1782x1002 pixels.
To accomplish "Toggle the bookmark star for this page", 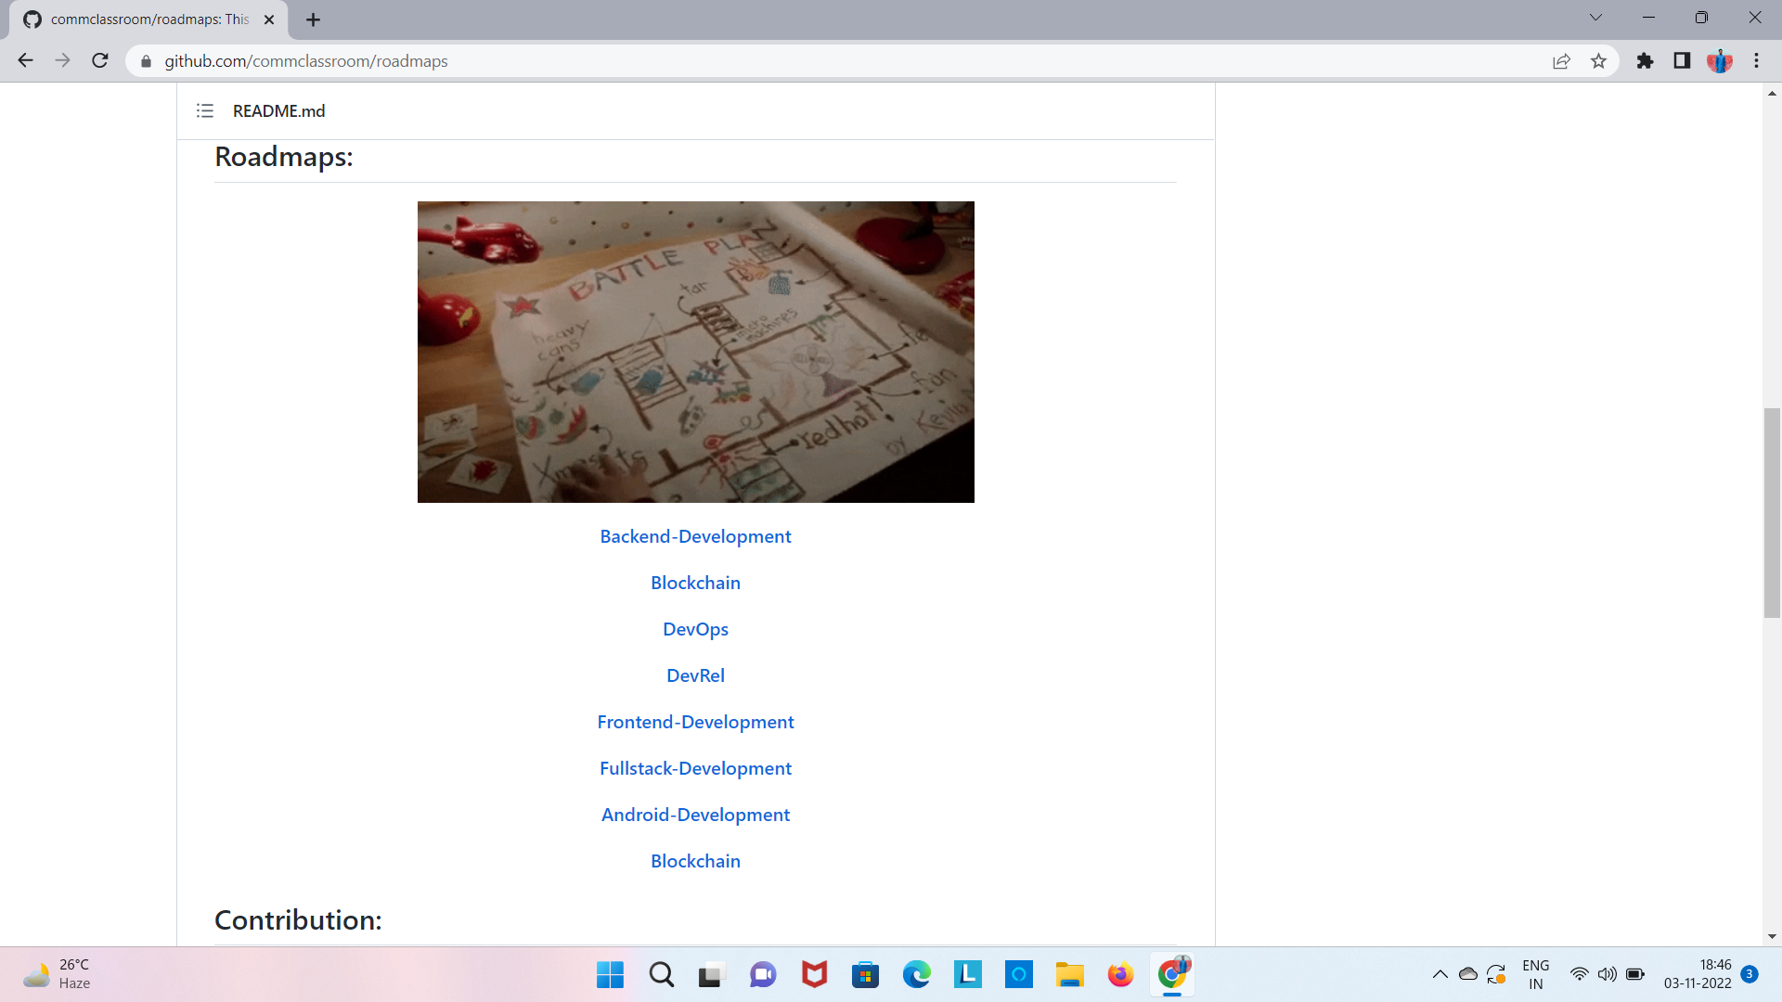I will (x=1598, y=61).
